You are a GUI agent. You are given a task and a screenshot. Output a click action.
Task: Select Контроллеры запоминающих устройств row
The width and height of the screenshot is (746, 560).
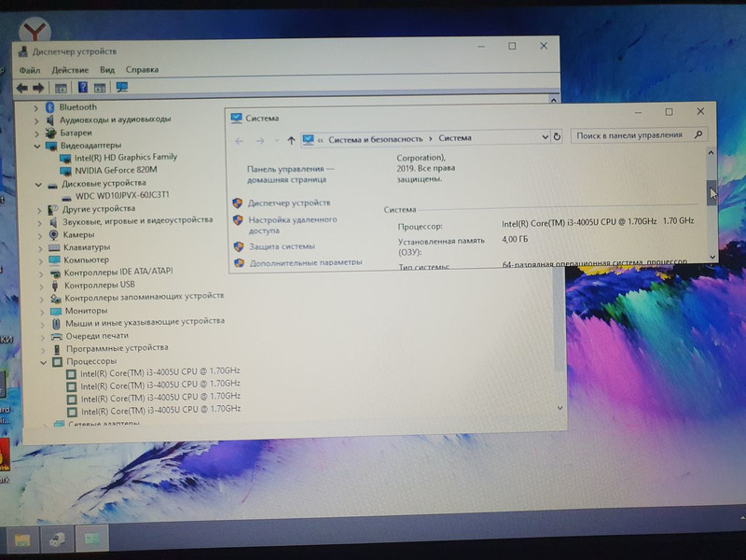point(145,297)
